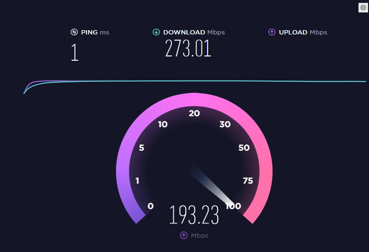Click the DOWNLOAD Mbps label
Viewport: 369px width, 252px height.
click(x=194, y=33)
